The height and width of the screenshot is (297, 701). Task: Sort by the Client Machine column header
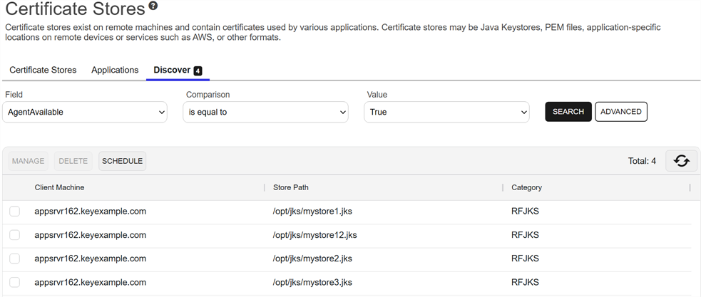(60, 187)
